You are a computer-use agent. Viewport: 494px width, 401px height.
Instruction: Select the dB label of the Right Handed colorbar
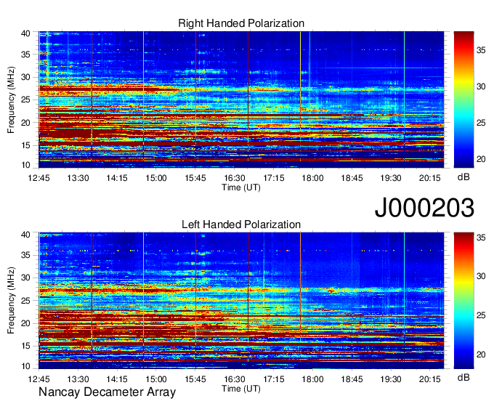tap(463, 177)
